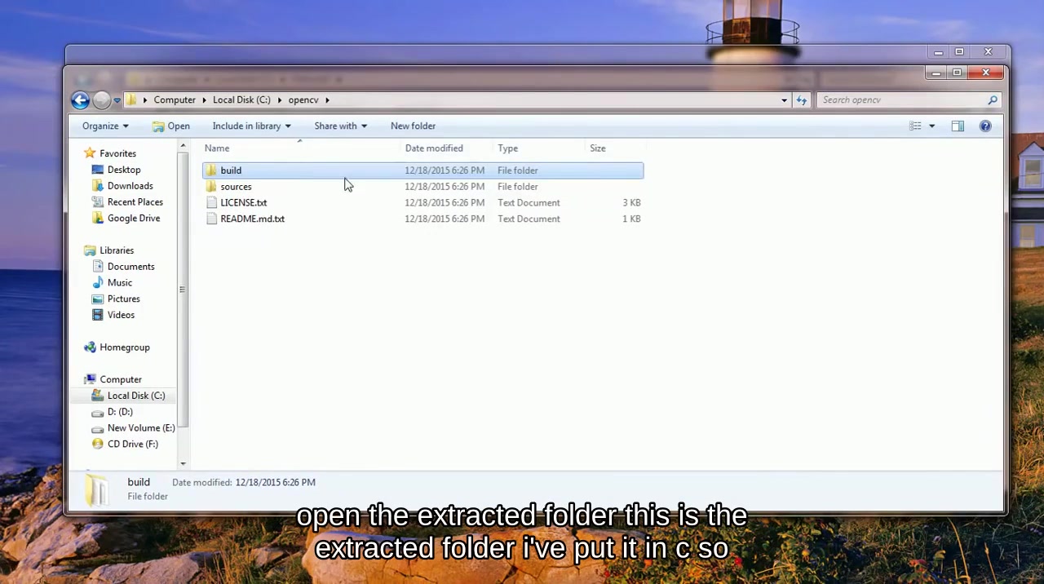The image size is (1044, 584).
Task: Click the Refresh icon in the address bar
Action: pyautogui.click(x=801, y=100)
